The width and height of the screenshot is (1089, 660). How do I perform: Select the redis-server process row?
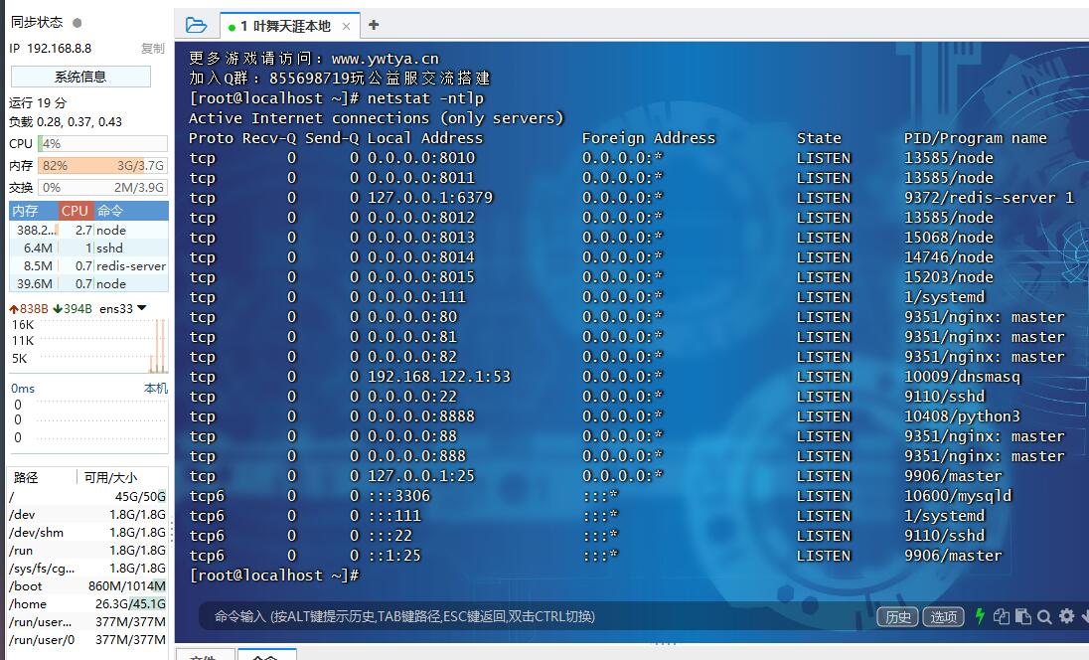[x=88, y=266]
